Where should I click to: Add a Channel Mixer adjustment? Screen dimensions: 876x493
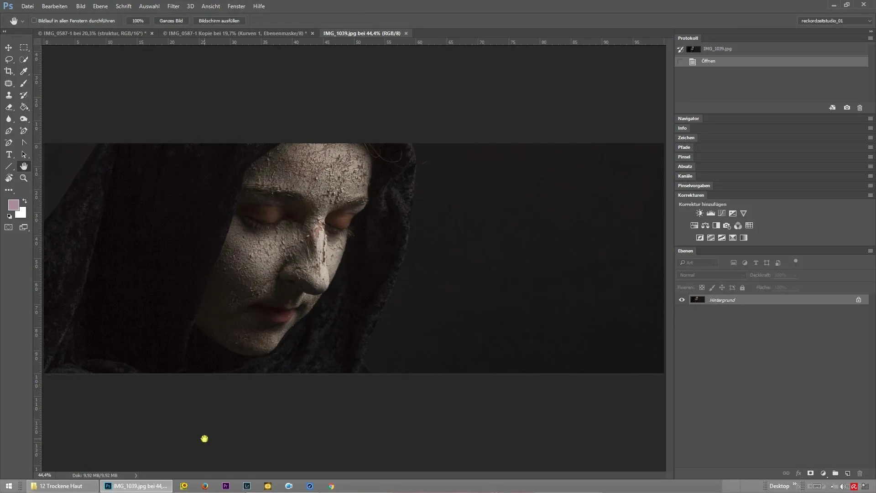pyautogui.click(x=738, y=226)
